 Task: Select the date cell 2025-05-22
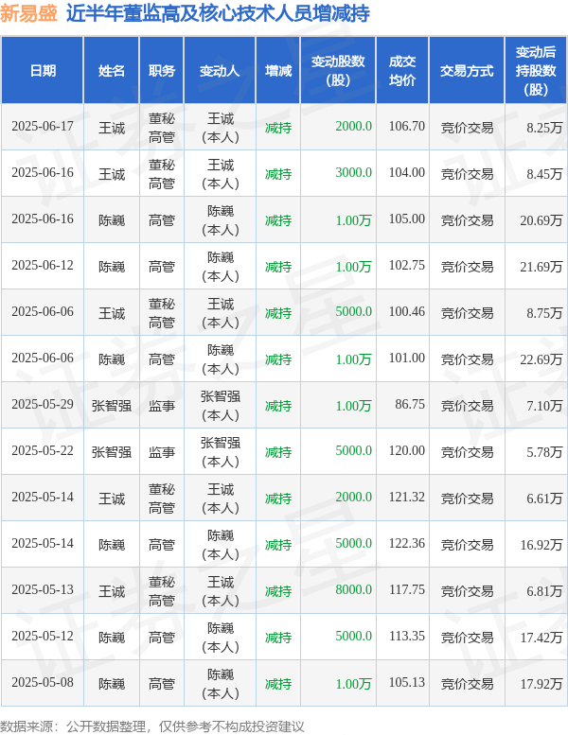click(43, 451)
